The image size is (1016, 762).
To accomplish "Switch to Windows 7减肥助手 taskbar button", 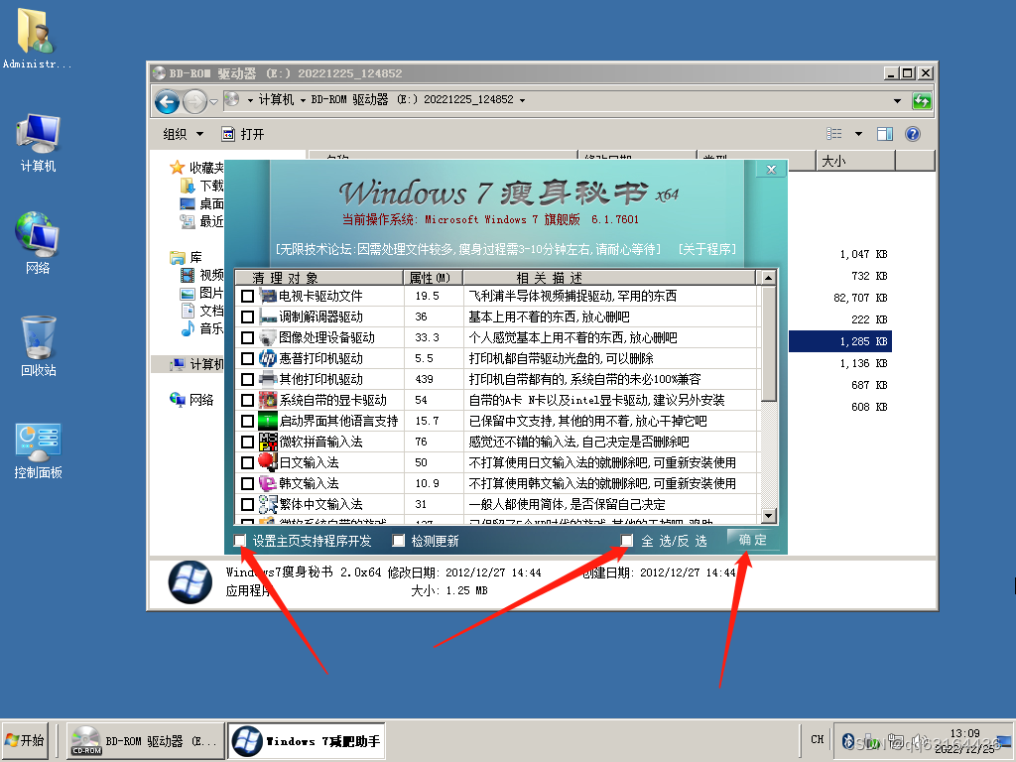I will click(x=307, y=741).
